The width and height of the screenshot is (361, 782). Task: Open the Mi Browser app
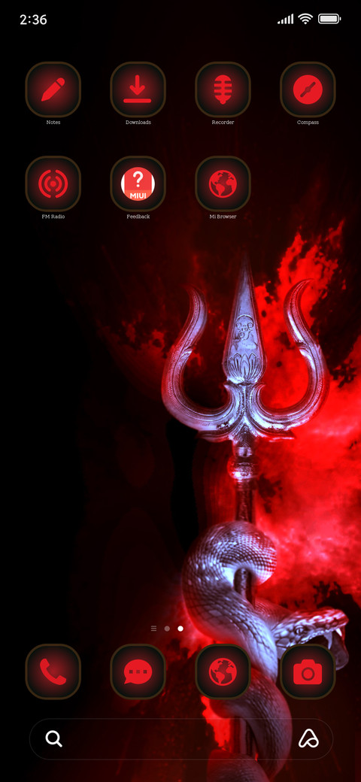click(x=223, y=184)
